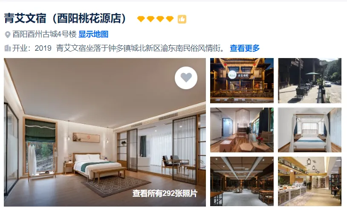Open the large bedroom main photo
The image size is (347, 210).
click(105, 132)
